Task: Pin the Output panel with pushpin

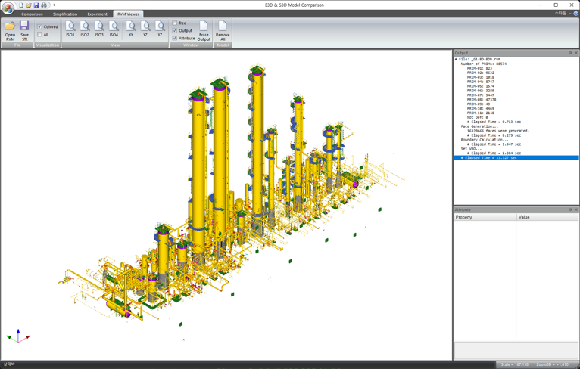Action: pyautogui.click(x=570, y=53)
